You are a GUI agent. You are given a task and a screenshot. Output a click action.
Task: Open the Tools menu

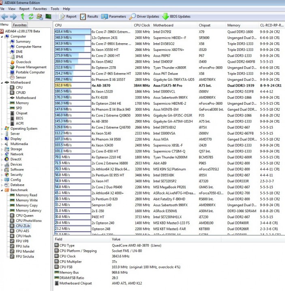pyautogui.click(x=55, y=9)
